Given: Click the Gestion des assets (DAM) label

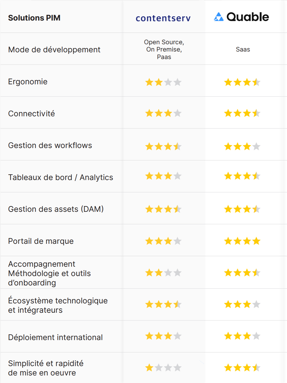Looking at the screenshot, I should 56,209.
